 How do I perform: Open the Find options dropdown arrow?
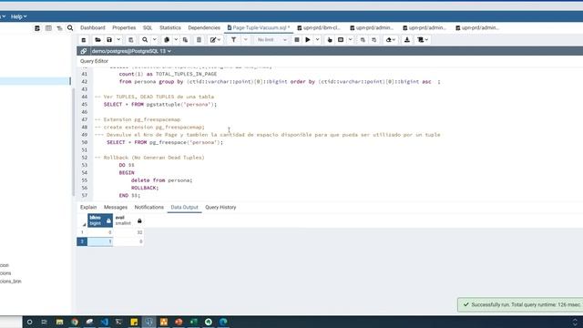tap(155, 40)
